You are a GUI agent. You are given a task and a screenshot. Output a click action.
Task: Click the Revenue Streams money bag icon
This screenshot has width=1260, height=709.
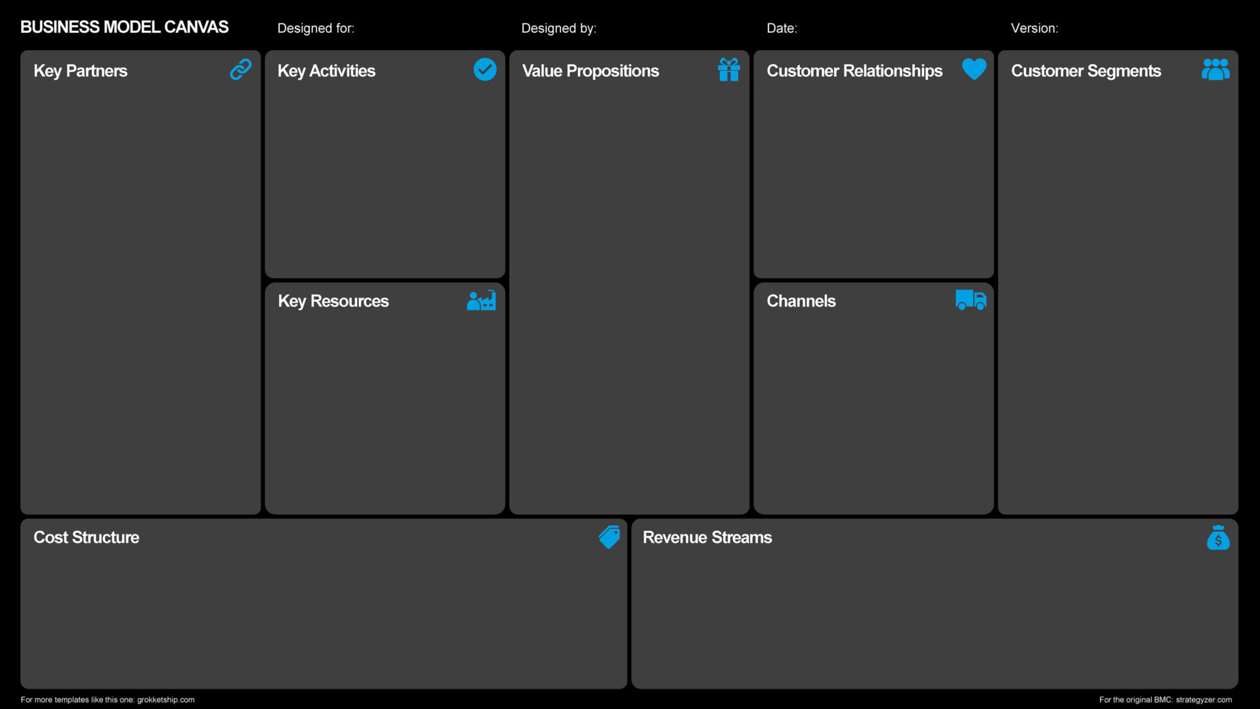[x=1217, y=538]
